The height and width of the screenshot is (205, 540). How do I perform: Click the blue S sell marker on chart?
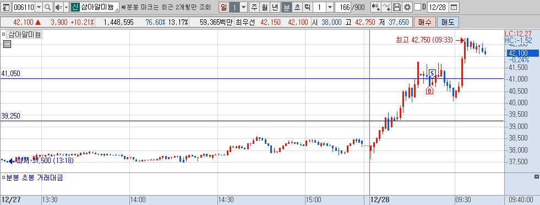[433, 73]
